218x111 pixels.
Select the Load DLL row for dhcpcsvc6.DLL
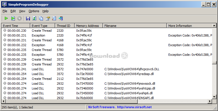pyautogui.click(x=107, y=69)
